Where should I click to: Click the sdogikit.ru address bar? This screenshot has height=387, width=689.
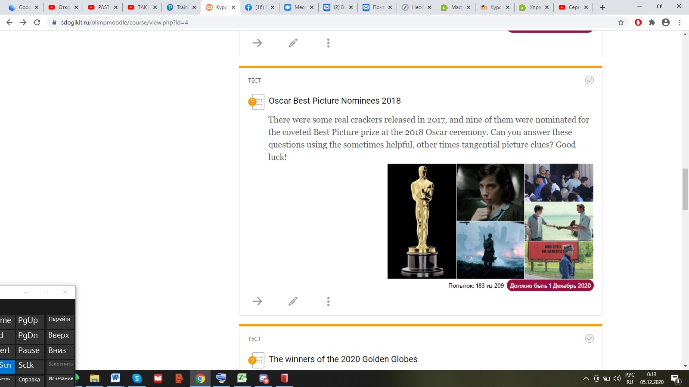click(x=336, y=22)
